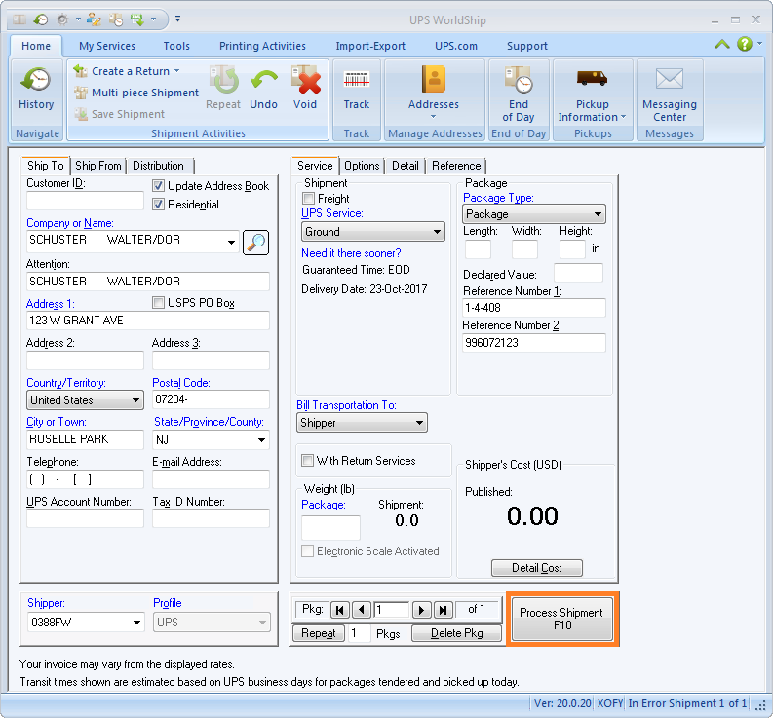Switch to the Options tab
773x718 pixels.
coord(362,166)
